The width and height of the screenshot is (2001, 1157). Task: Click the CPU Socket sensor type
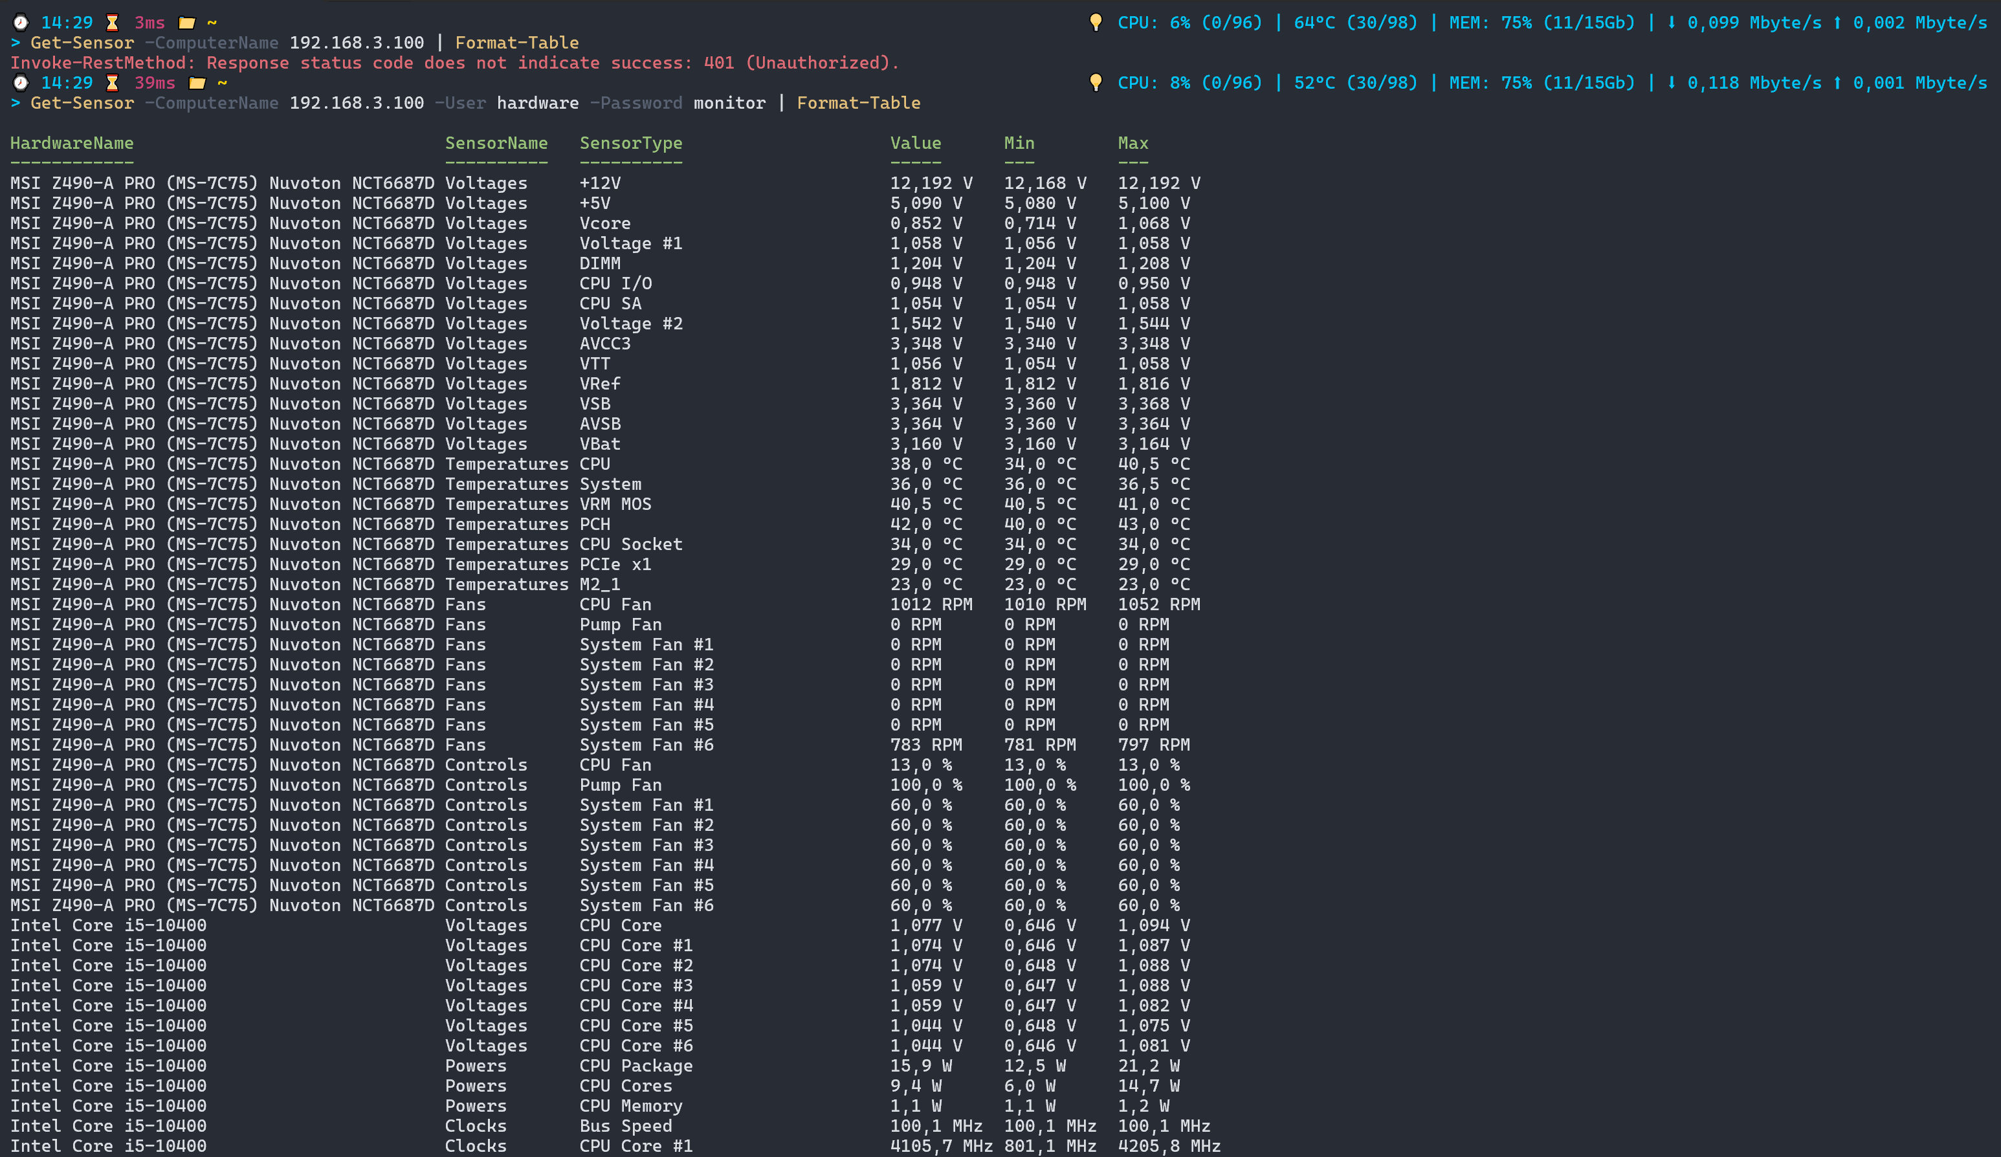[x=630, y=544]
